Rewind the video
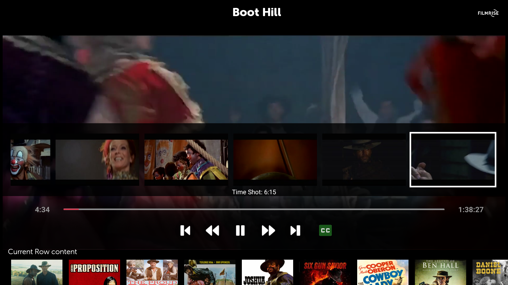 (x=212, y=230)
